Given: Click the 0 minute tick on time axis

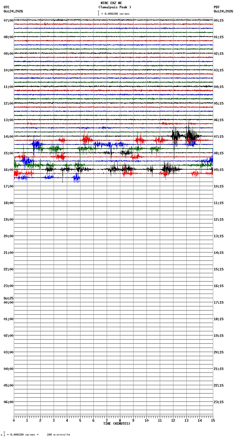Looking at the screenshot, I should point(14,421).
